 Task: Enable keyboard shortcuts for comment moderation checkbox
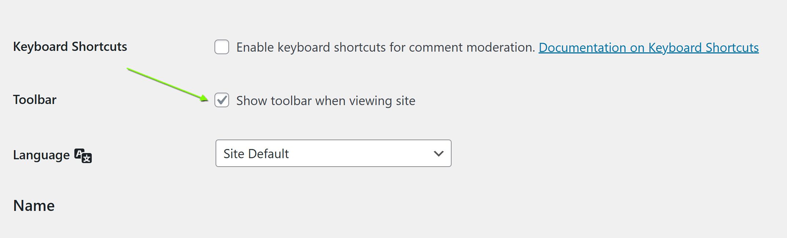tap(222, 47)
